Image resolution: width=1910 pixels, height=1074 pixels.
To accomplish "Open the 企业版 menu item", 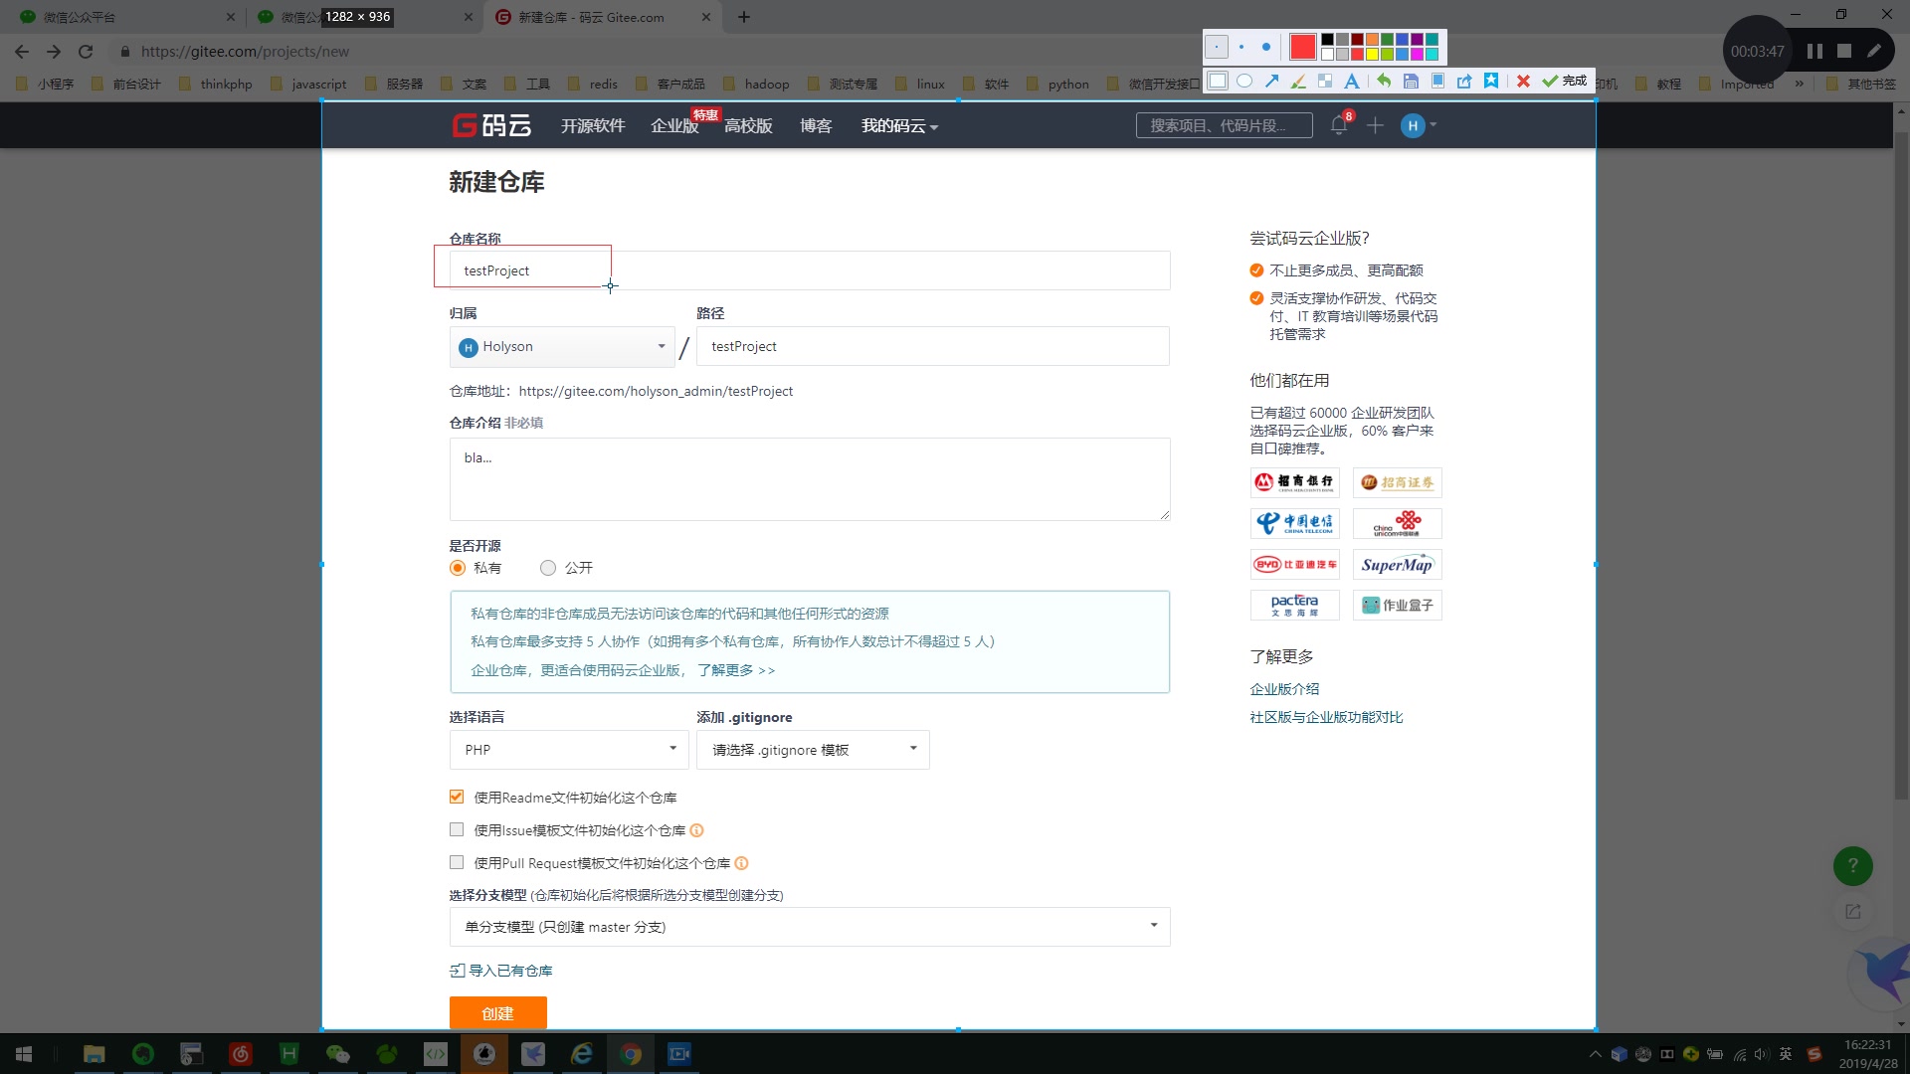I will tap(674, 125).
